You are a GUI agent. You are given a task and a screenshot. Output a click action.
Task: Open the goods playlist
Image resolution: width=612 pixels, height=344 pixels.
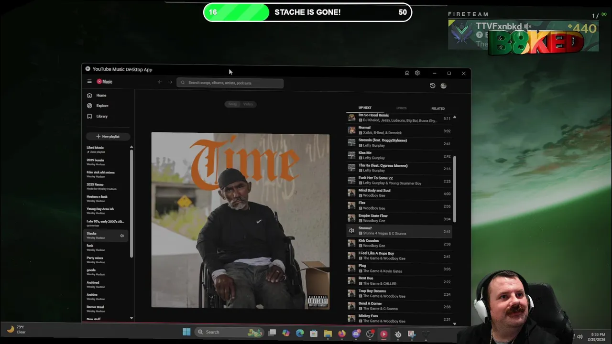tap(106, 272)
